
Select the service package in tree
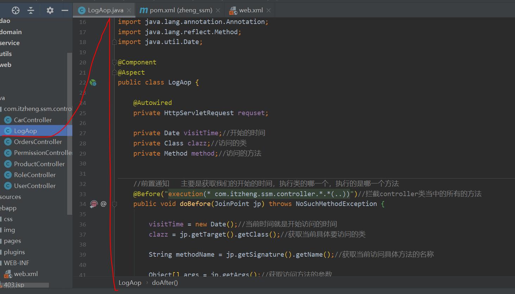coord(10,43)
